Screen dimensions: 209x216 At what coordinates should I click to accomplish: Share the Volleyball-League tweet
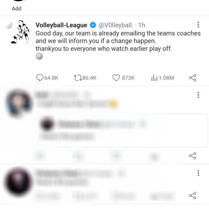point(193,78)
